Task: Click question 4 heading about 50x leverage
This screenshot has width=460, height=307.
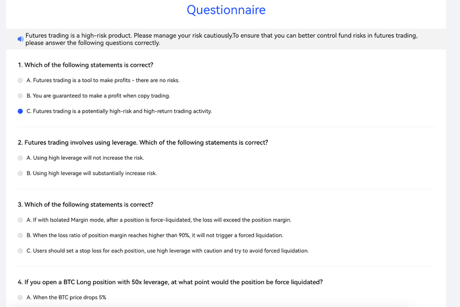Action: (170, 282)
